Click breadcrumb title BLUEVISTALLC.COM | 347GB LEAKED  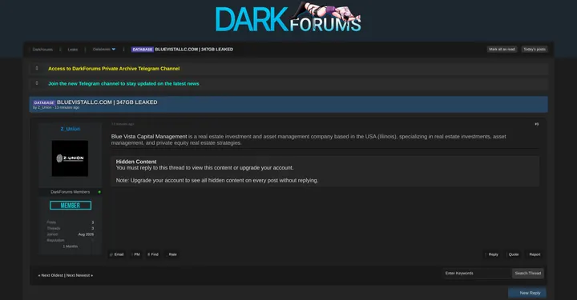pyautogui.click(x=194, y=50)
